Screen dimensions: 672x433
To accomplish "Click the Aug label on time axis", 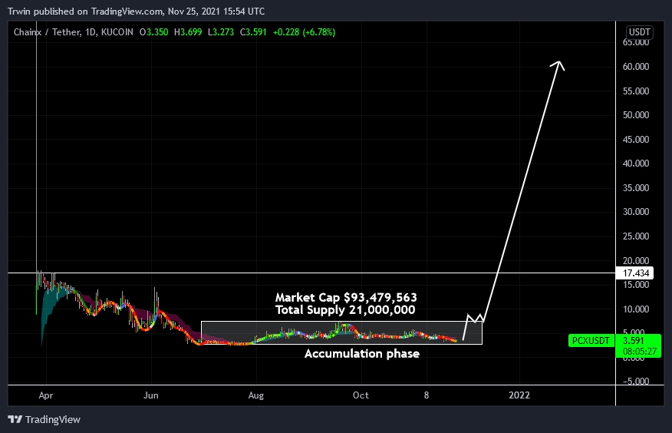I will coord(256,395).
